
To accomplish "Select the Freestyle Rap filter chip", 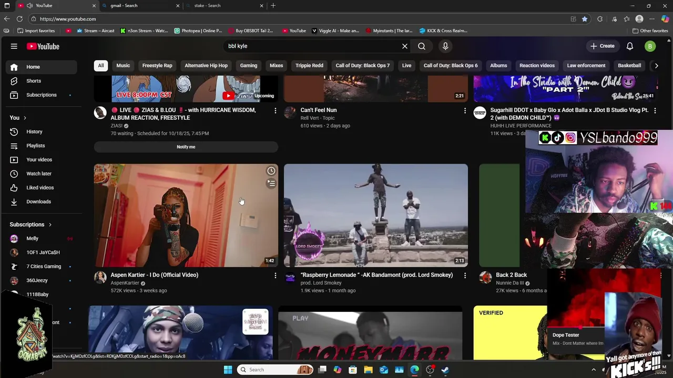I will (x=157, y=66).
